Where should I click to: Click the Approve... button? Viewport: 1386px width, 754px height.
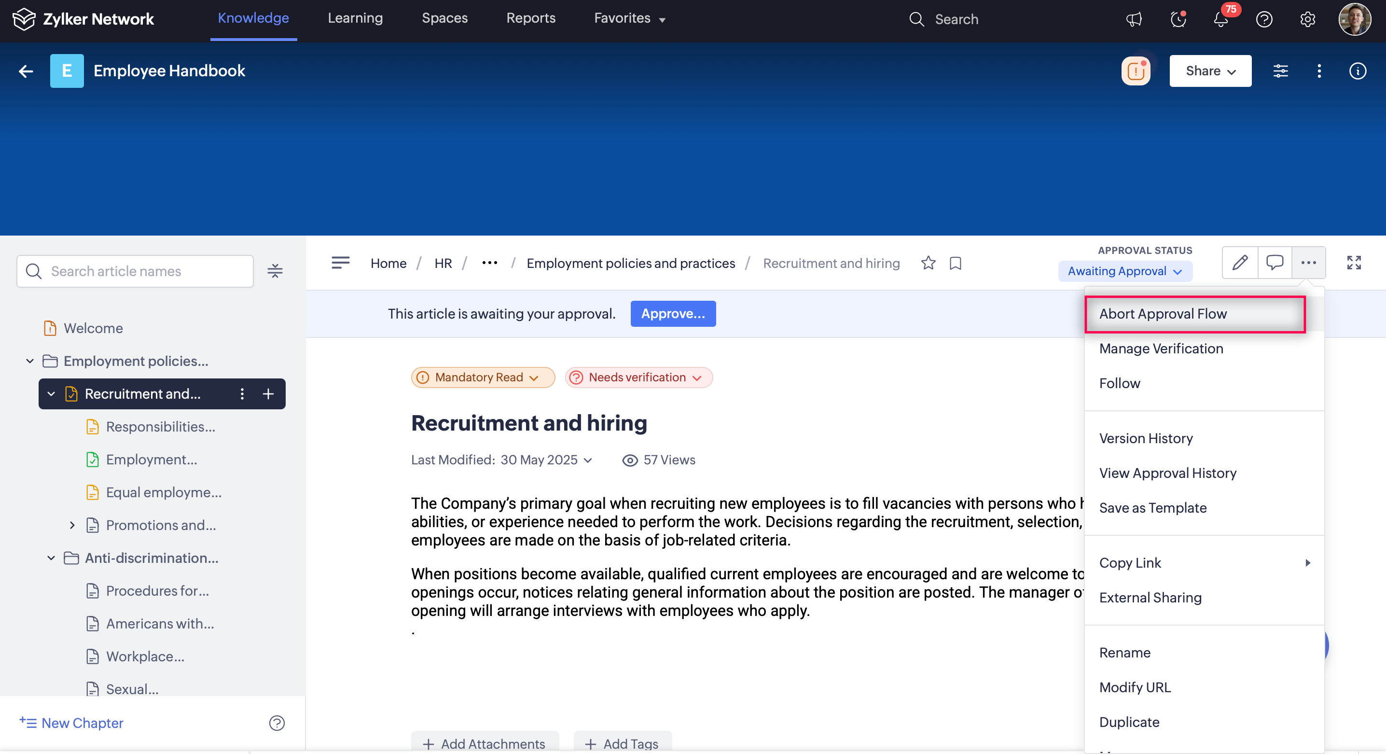(x=673, y=314)
